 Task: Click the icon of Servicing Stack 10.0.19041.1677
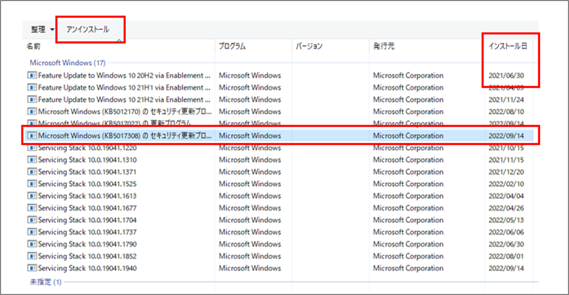point(32,208)
